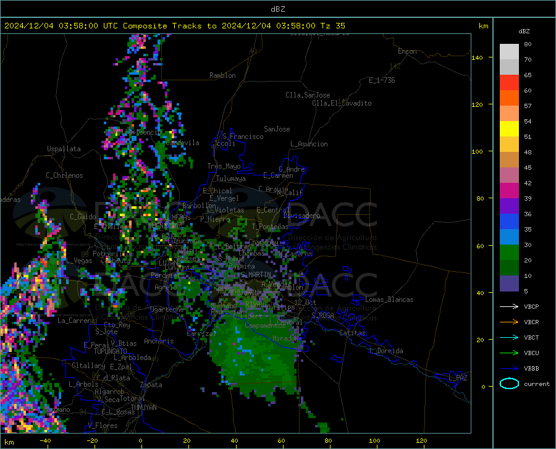Click the Lomas_Blancas label
Viewport: 556px width, 449px height.
coord(389,300)
